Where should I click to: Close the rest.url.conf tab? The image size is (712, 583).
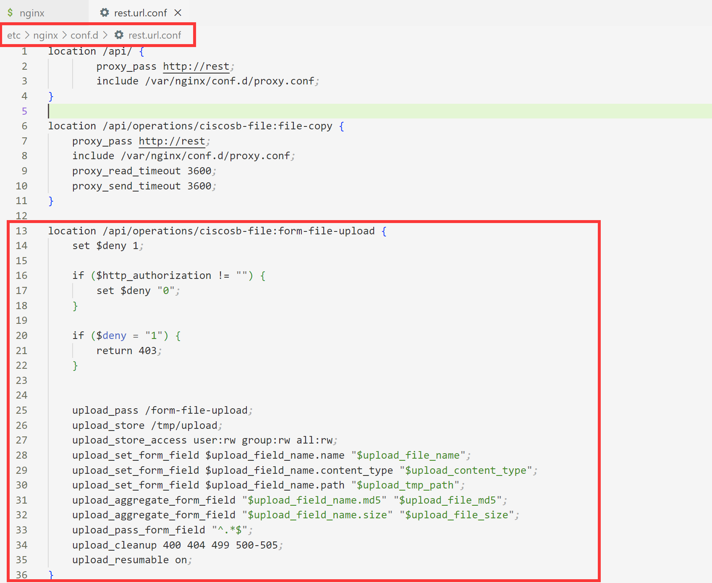(178, 13)
